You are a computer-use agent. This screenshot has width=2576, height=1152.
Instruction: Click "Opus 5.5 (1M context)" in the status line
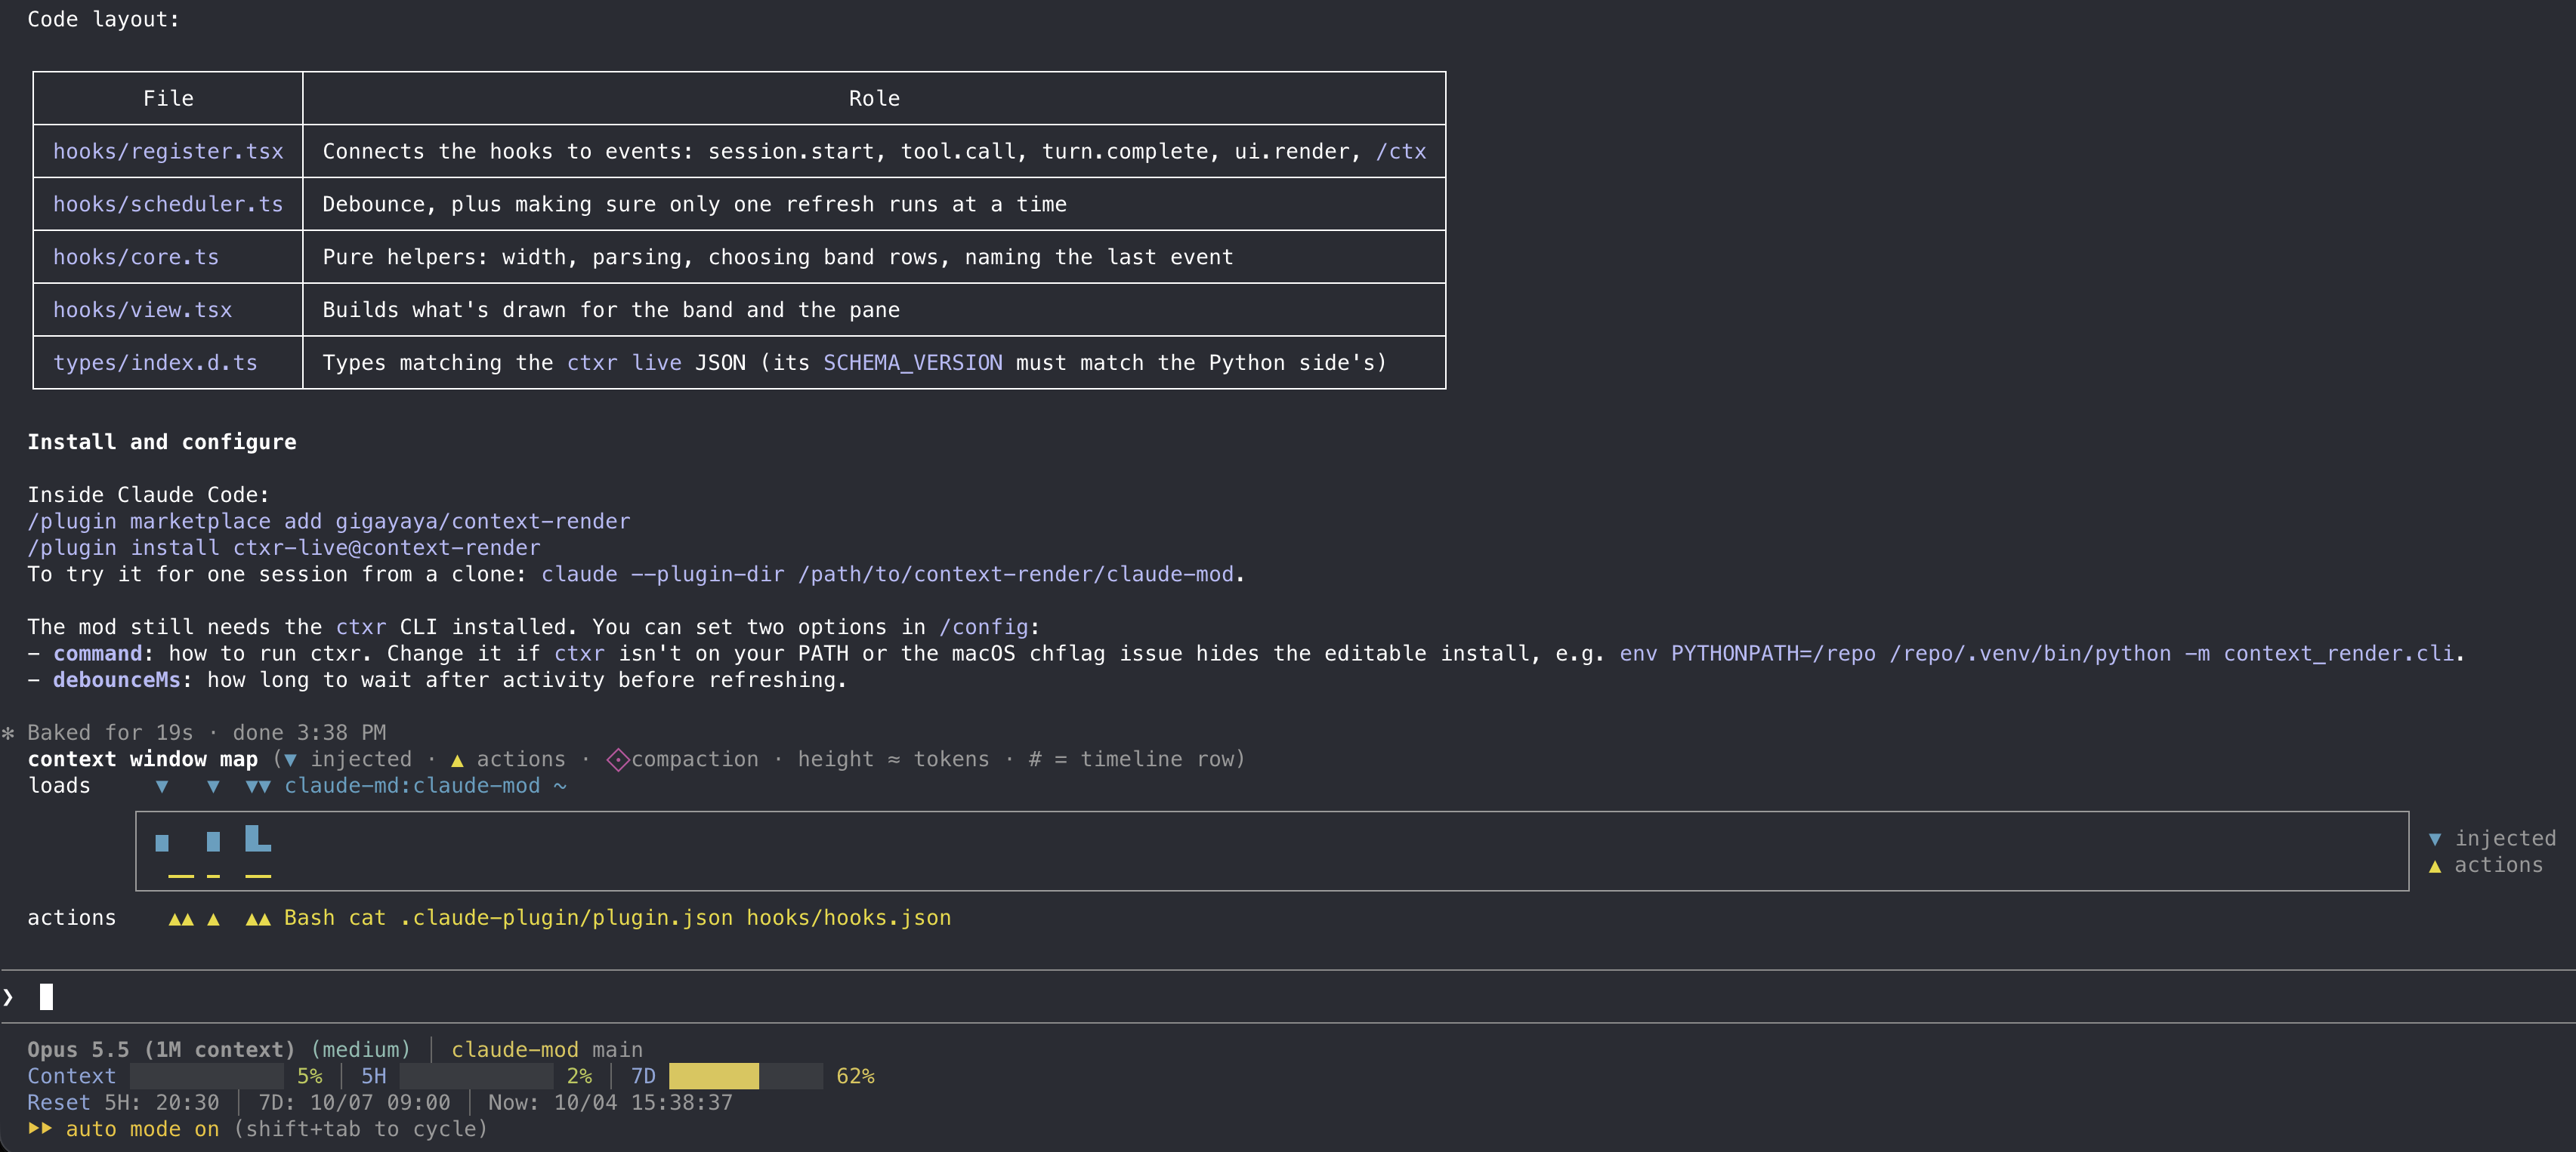tap(161, 1050)
